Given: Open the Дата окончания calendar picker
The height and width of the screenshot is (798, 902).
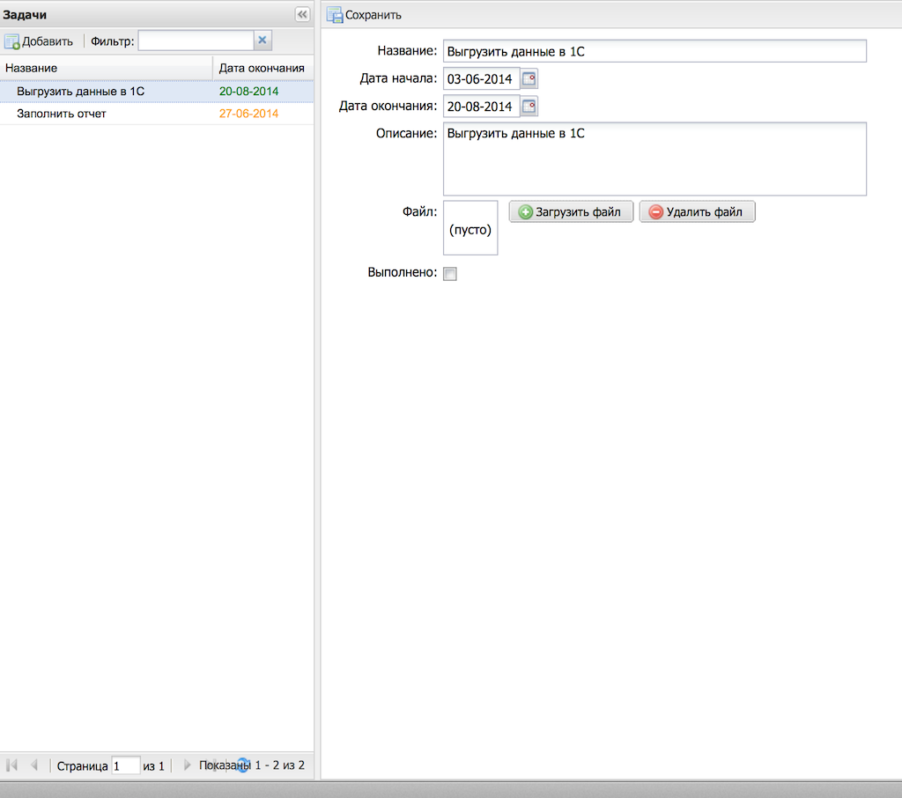Looking at the screenshot, I should coord(529,107).
